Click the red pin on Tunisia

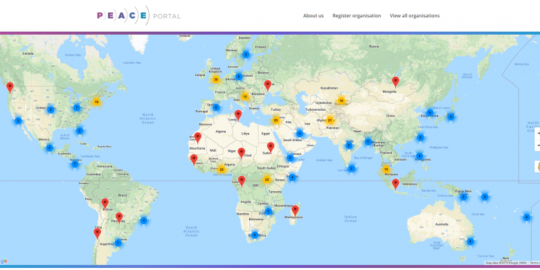pos(238,116)
